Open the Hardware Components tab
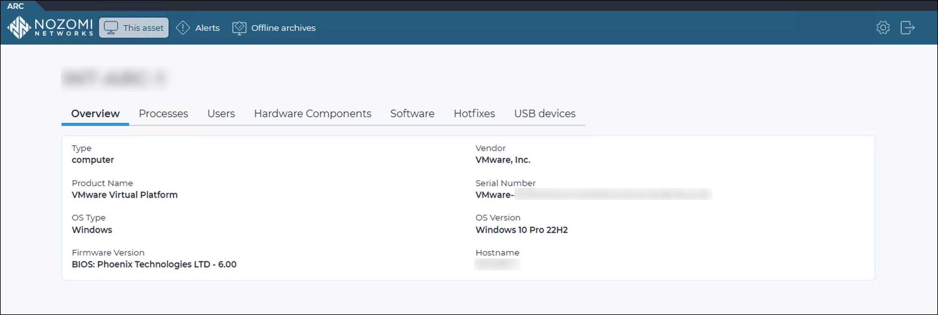This screenshot has height=315, width=938. coord(312,114)
